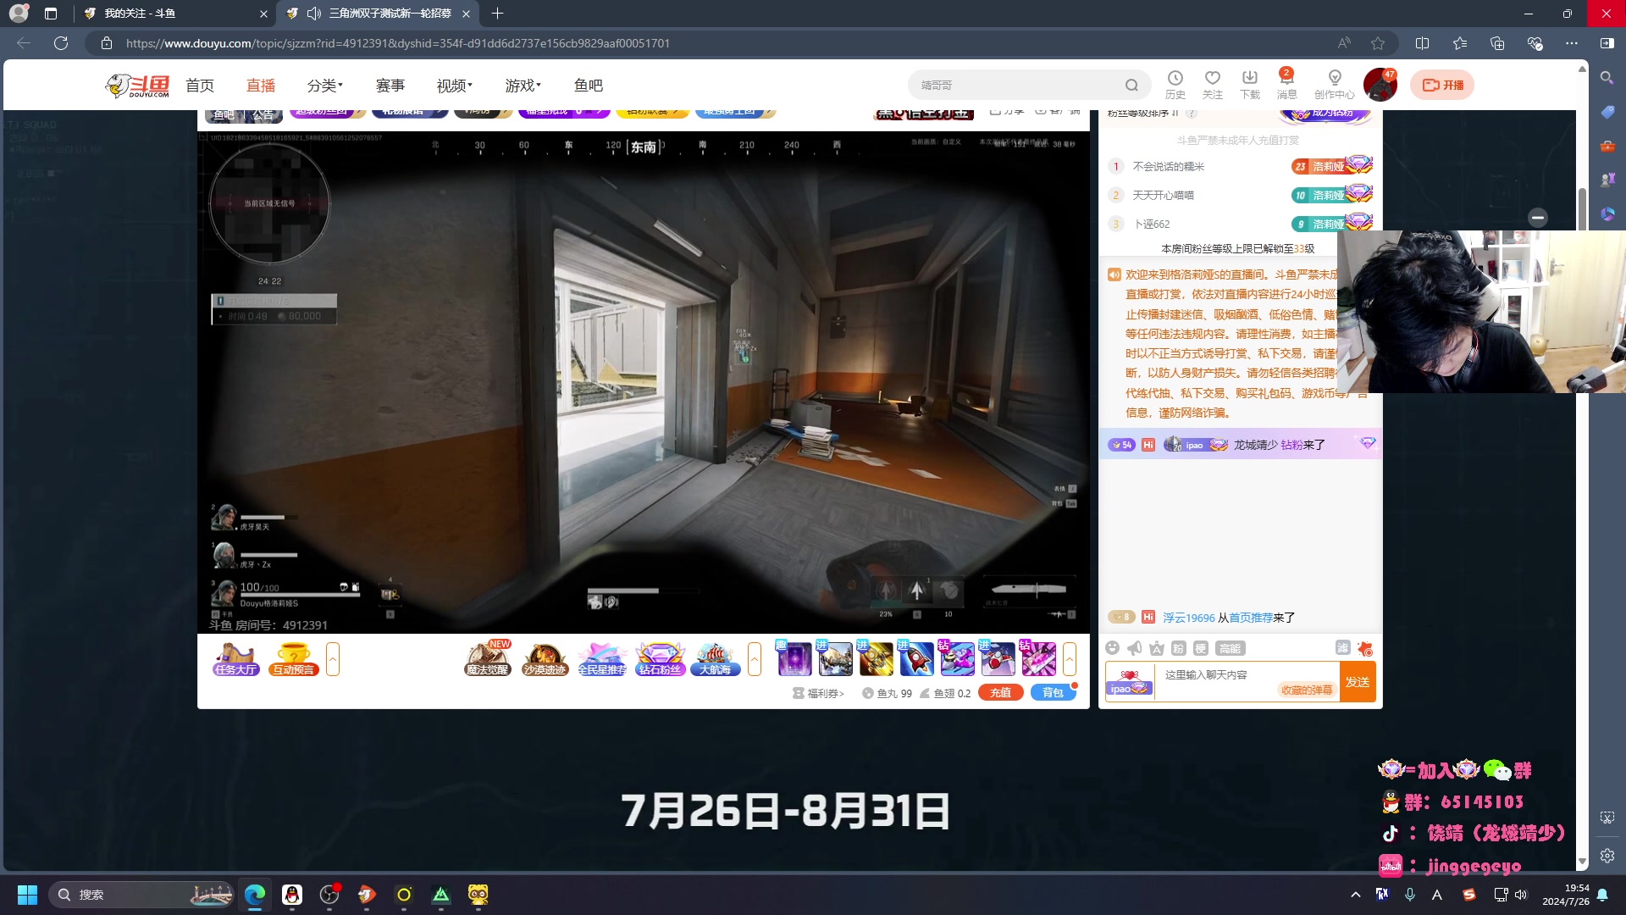Screen dimensions: 1626x915
Task: Open 互动预言 interactive prediction icon
Action: coord(293,658)
